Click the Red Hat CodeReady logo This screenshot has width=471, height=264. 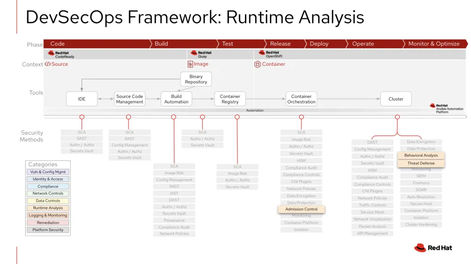point(61,55)
